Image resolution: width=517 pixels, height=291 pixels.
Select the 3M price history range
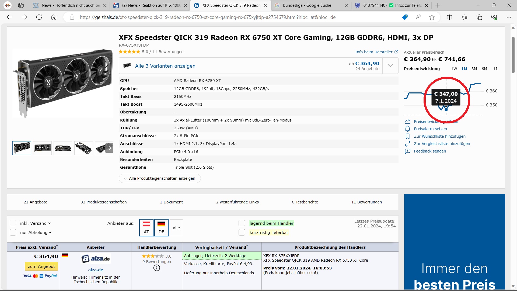click(474, 69)
